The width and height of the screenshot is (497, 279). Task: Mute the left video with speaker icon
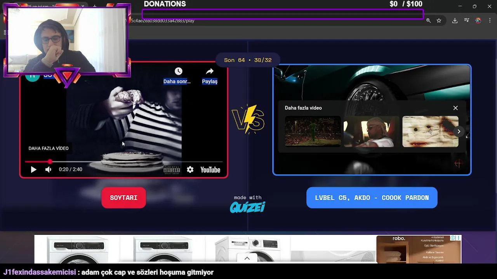[x=48, y=169]
